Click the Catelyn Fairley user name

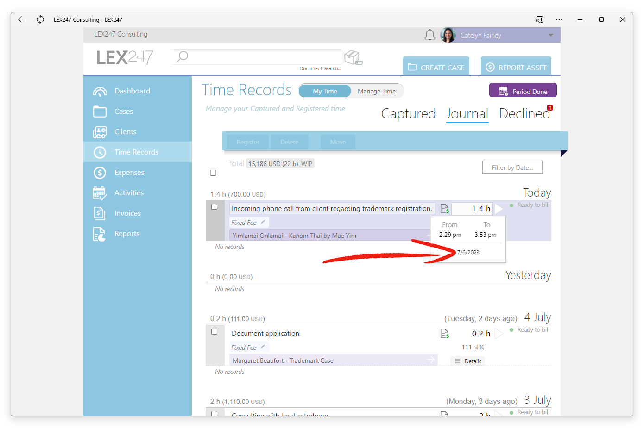480,35
